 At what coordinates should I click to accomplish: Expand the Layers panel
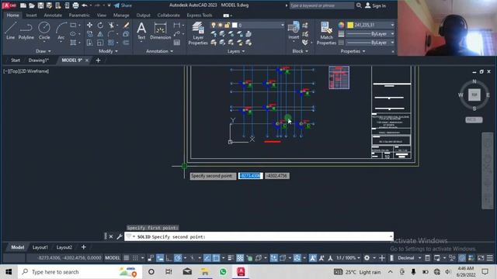pyautogui.click(x=236, y=51)
